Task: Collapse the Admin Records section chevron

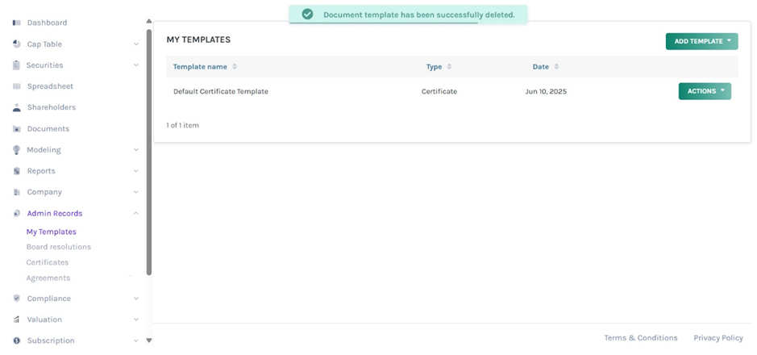Action: coord(135,214)
